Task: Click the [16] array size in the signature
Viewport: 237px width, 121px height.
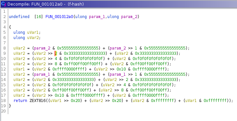Action: [x=39, y=17]
